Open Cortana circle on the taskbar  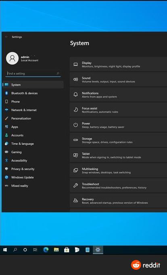25,250
